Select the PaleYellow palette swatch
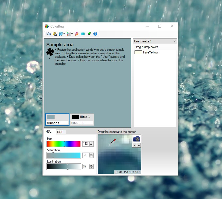Image resolution: width=222 pixels, height=199 pixels. coord(138,52)
